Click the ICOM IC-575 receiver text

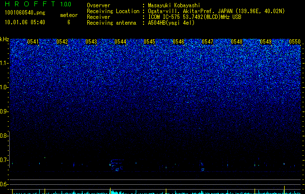click(x=194, y=17)
